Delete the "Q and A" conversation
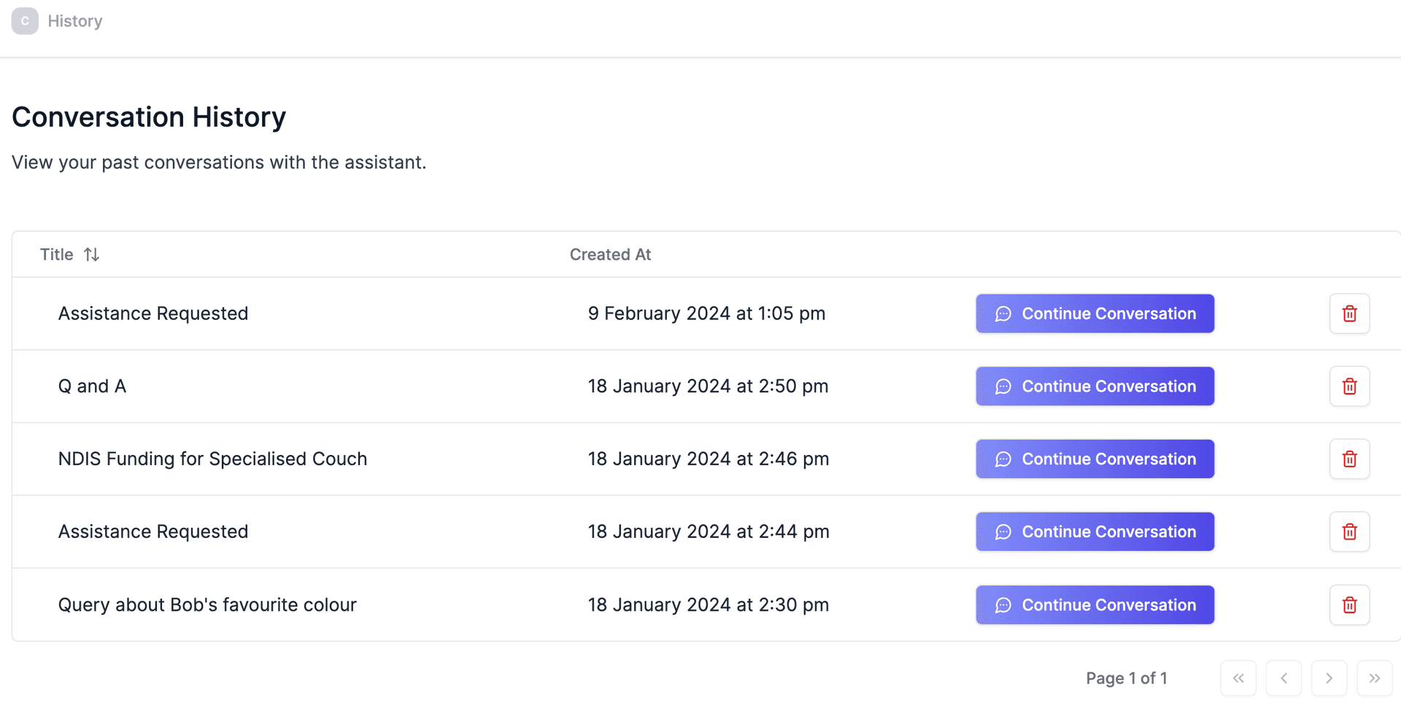Viewport: 1401px width, 702px height. click(x=1349, y=386)
